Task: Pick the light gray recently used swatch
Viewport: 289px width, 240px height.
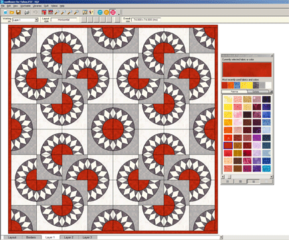Action: tap(262, 85)
